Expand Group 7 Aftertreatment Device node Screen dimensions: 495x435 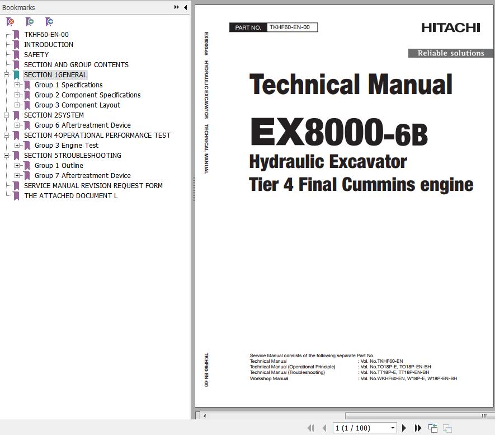[17, 176]
